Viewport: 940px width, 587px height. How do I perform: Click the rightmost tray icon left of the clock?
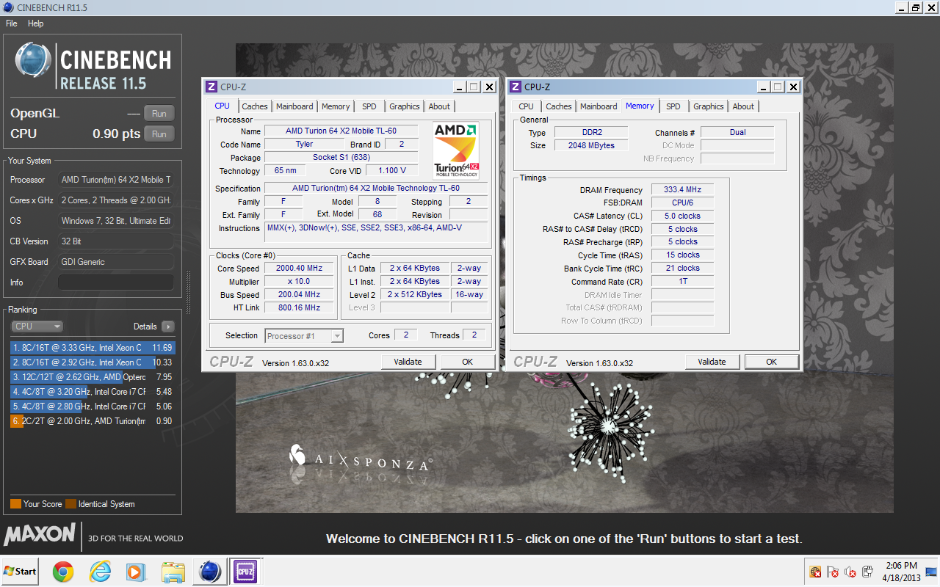pyautogui.click(x=868, y=572)
